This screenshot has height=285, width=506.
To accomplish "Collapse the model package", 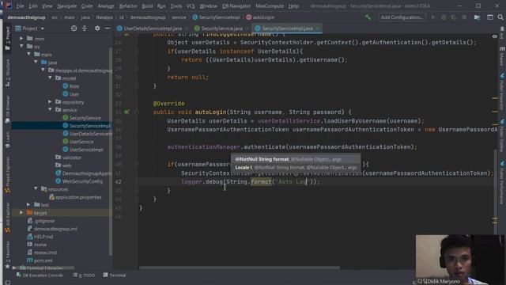I will click(x=50, y=78).
